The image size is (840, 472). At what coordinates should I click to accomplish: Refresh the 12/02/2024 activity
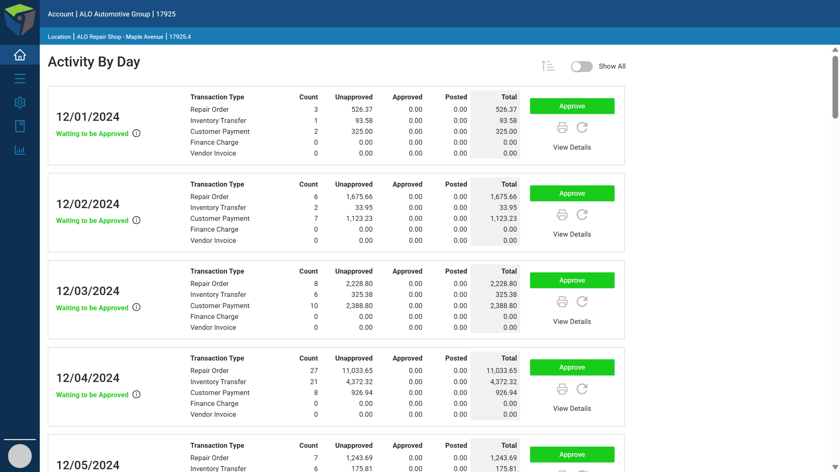point(582,215)
